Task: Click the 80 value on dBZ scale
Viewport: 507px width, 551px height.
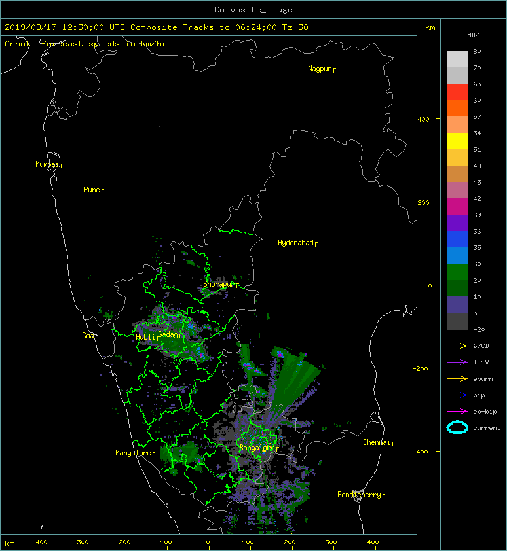Action: pyautogui.click(x=477, y=51)
